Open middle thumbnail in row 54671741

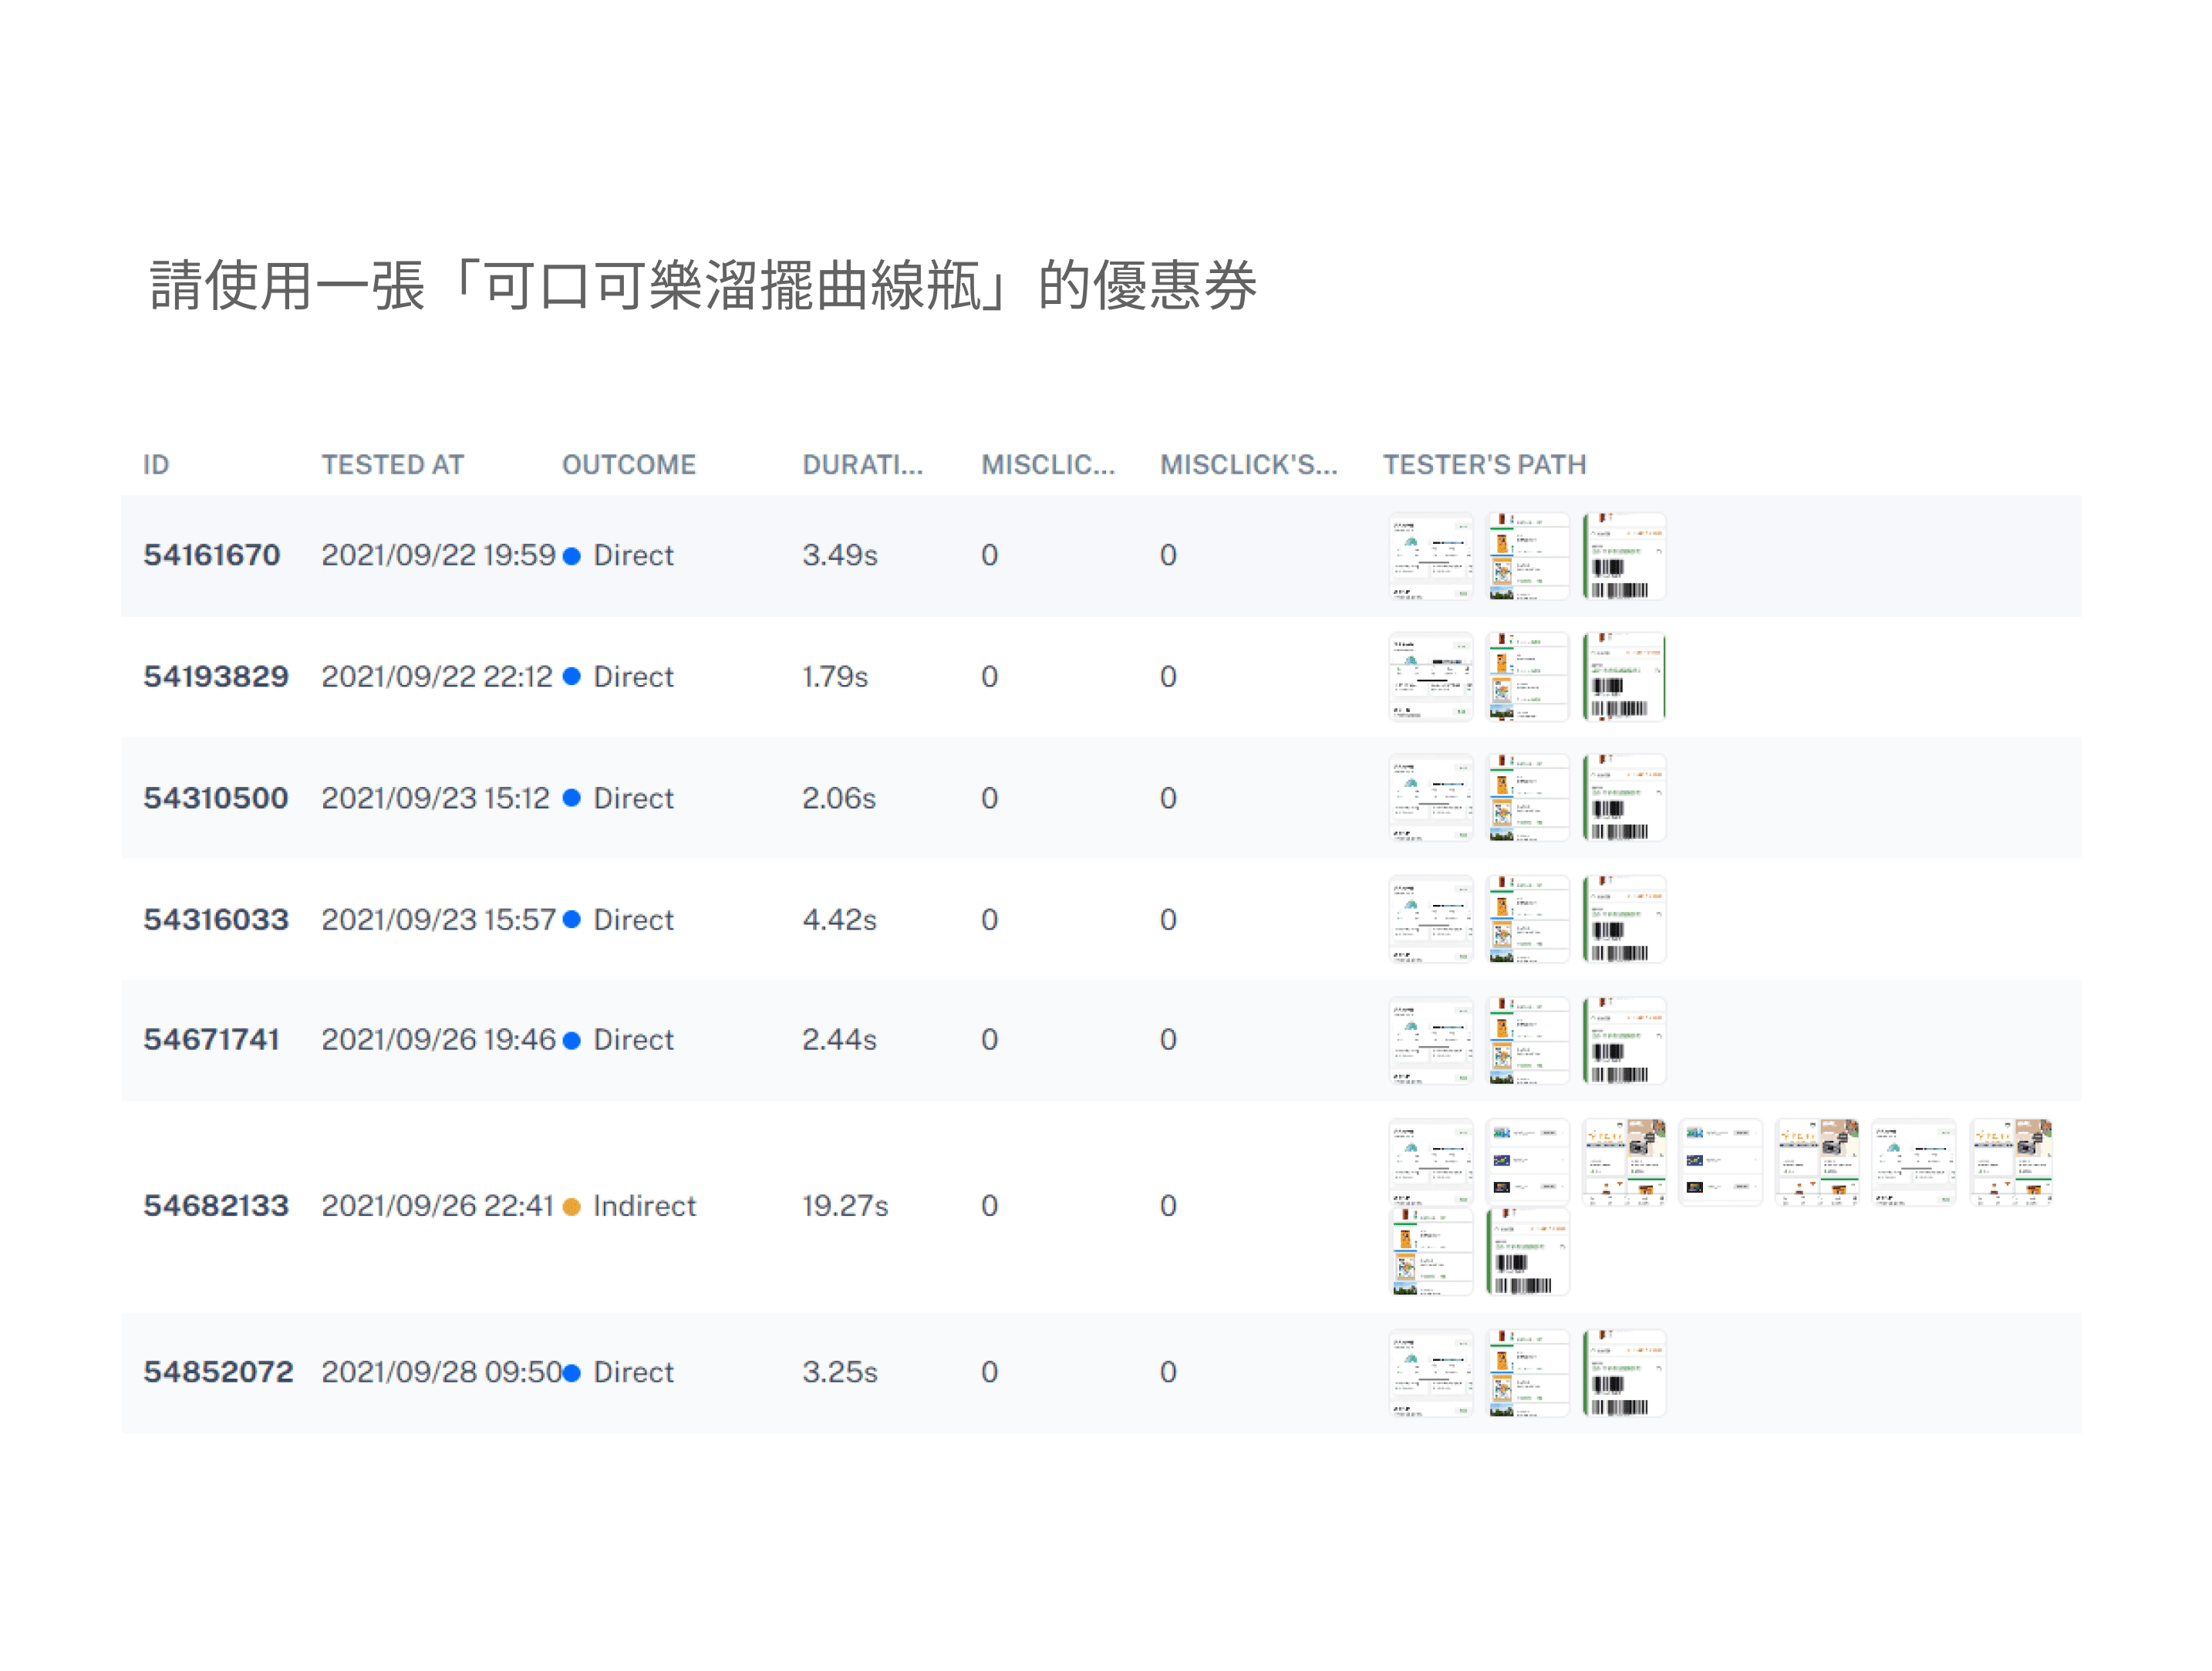coord(1527,1040)
